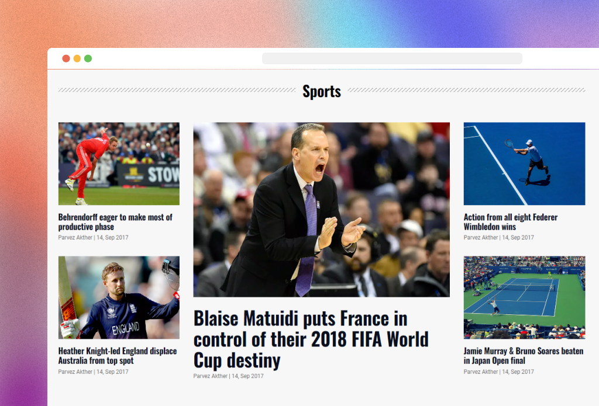Click author Parvez Akther under Behrendorff article

click(75, 237)
